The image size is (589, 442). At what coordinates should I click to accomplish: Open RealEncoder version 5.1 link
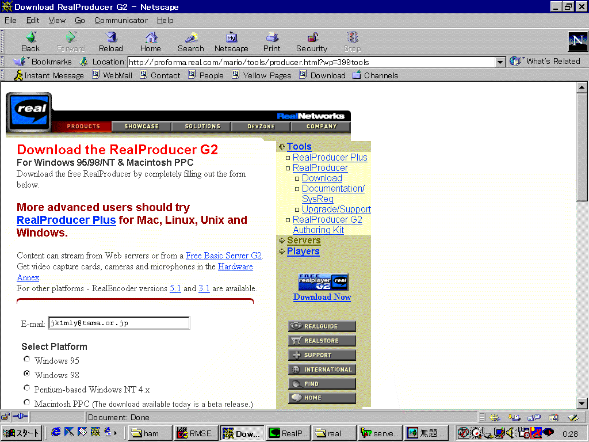(175, 289)
